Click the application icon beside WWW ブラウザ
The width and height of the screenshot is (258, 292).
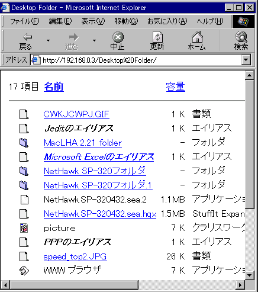coord(24,271)
